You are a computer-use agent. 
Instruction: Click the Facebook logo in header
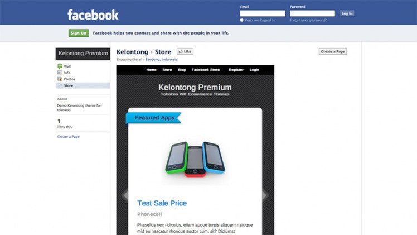tap(93, 15)
